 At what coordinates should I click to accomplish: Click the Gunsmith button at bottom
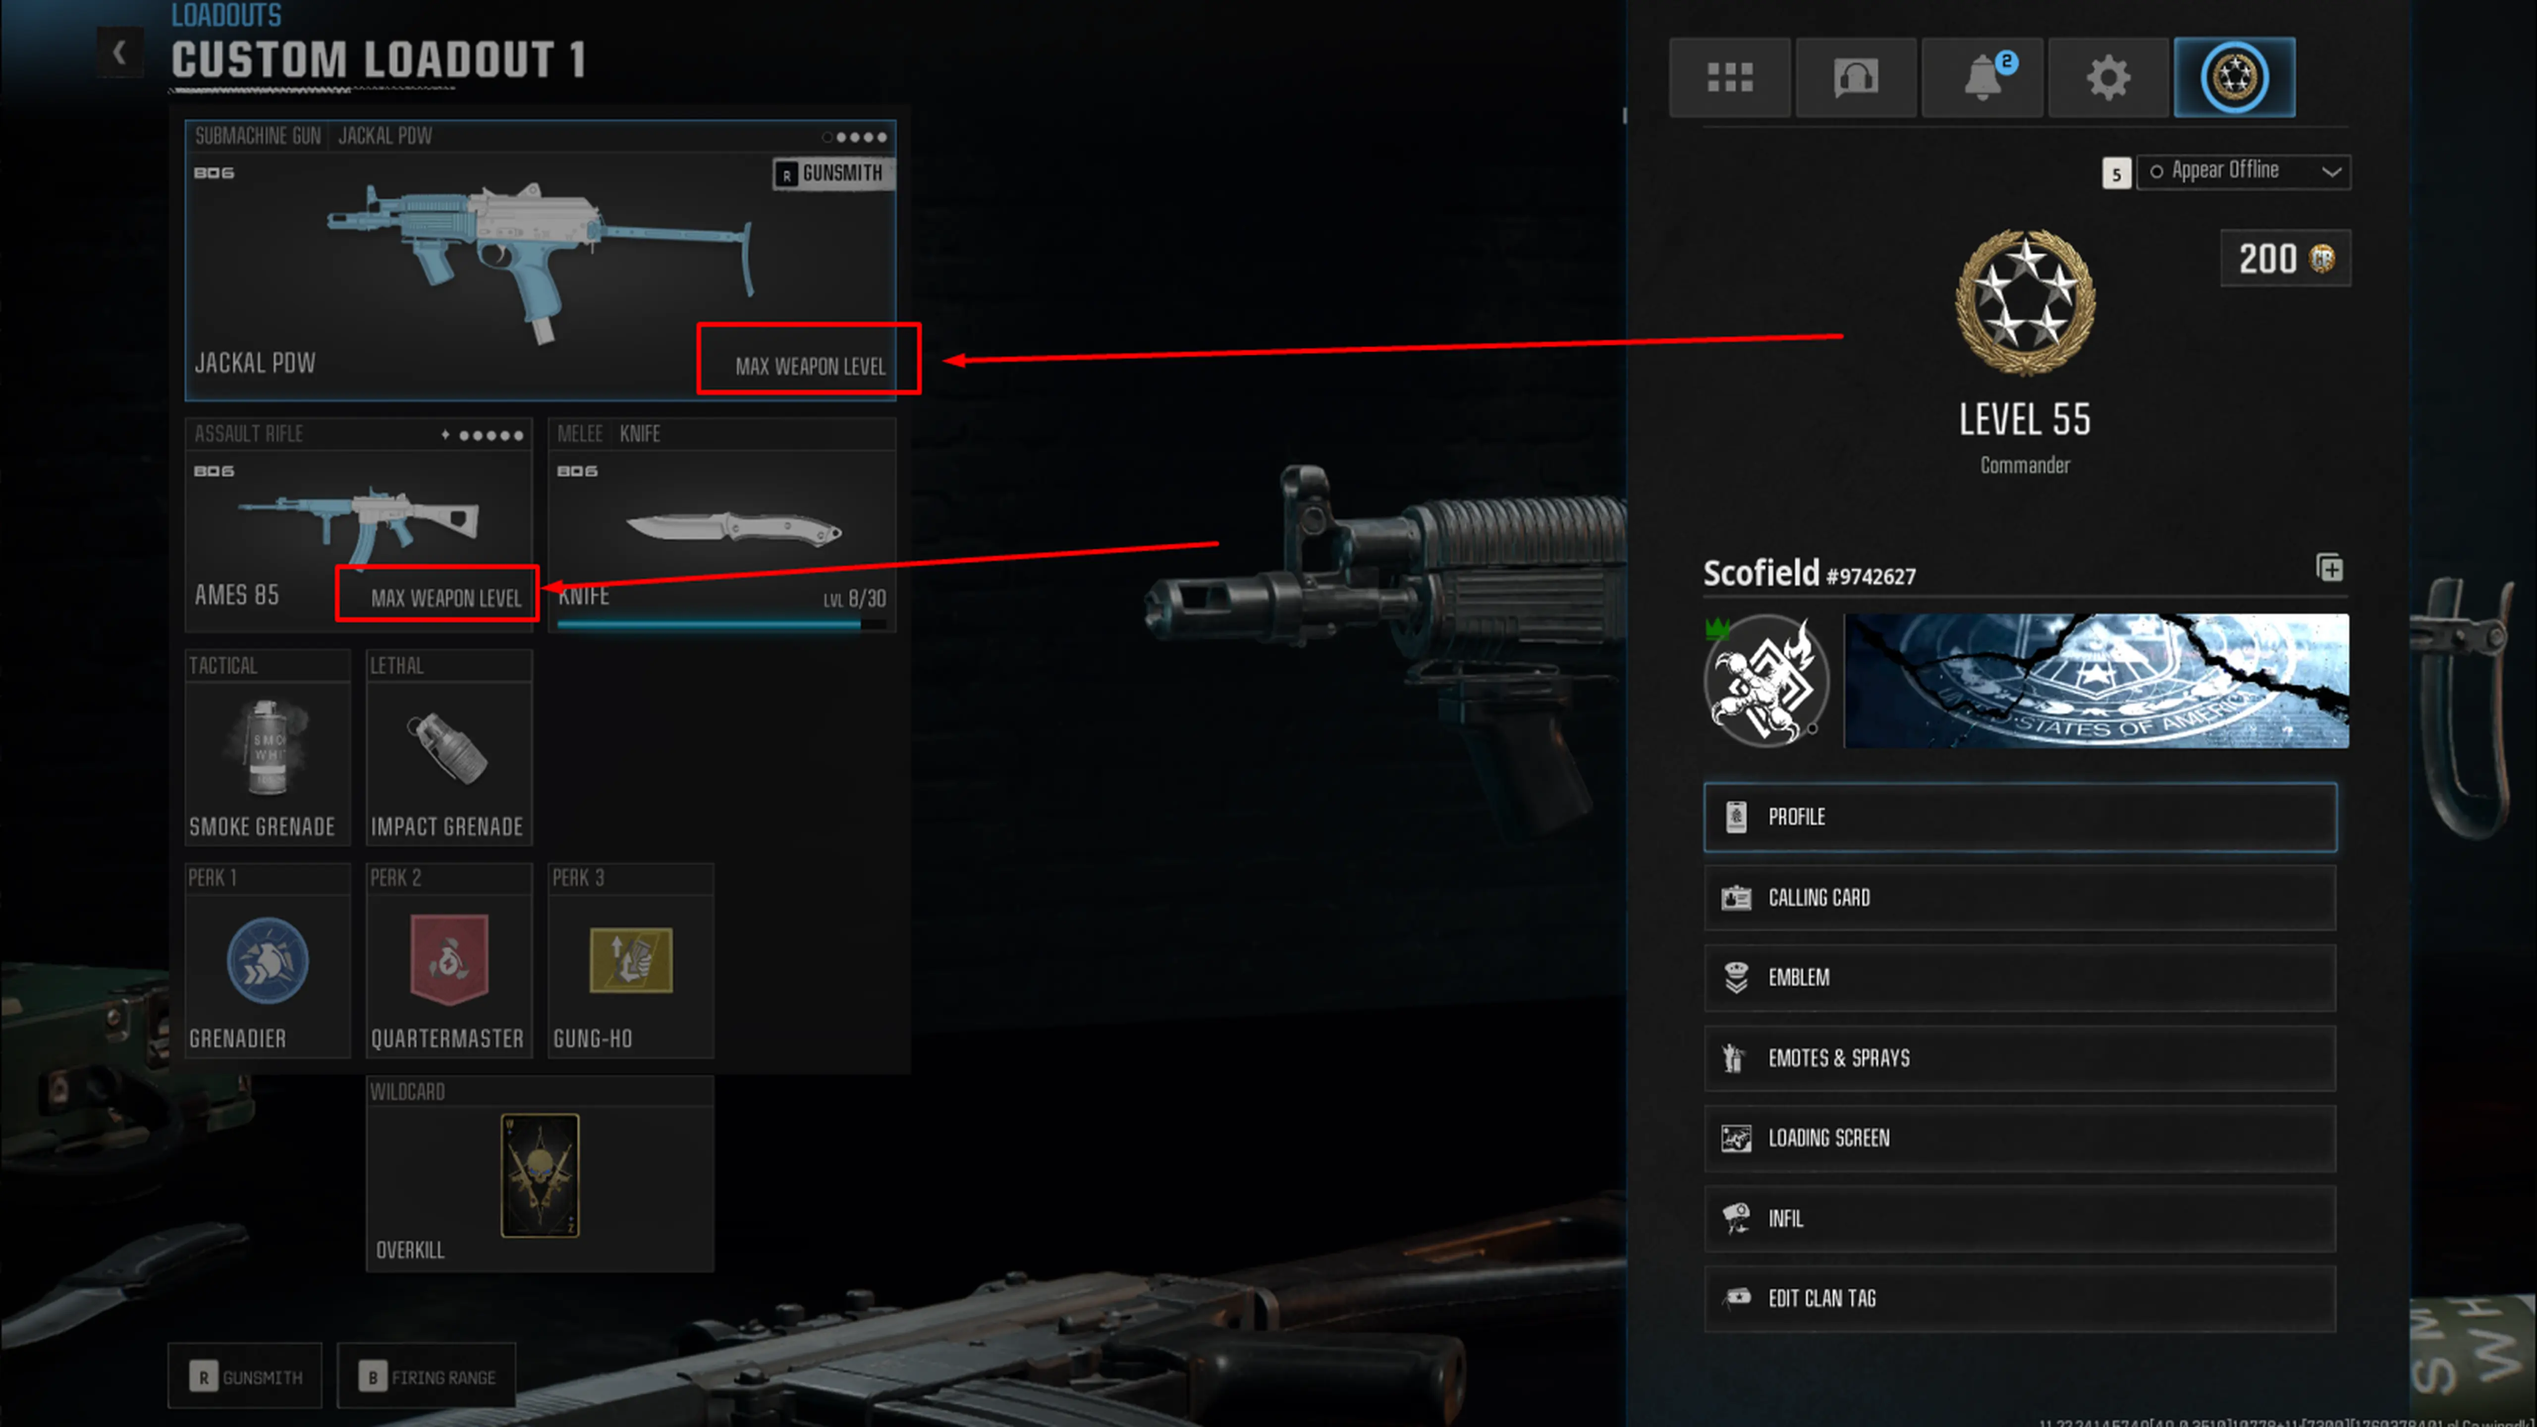[x=244, y=1377]
